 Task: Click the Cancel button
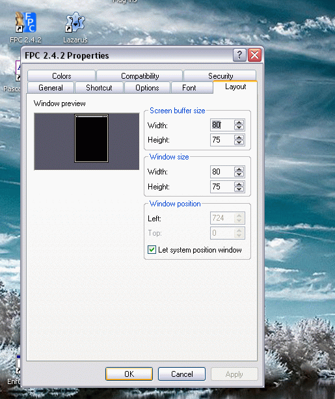click(x=181, y=374)
